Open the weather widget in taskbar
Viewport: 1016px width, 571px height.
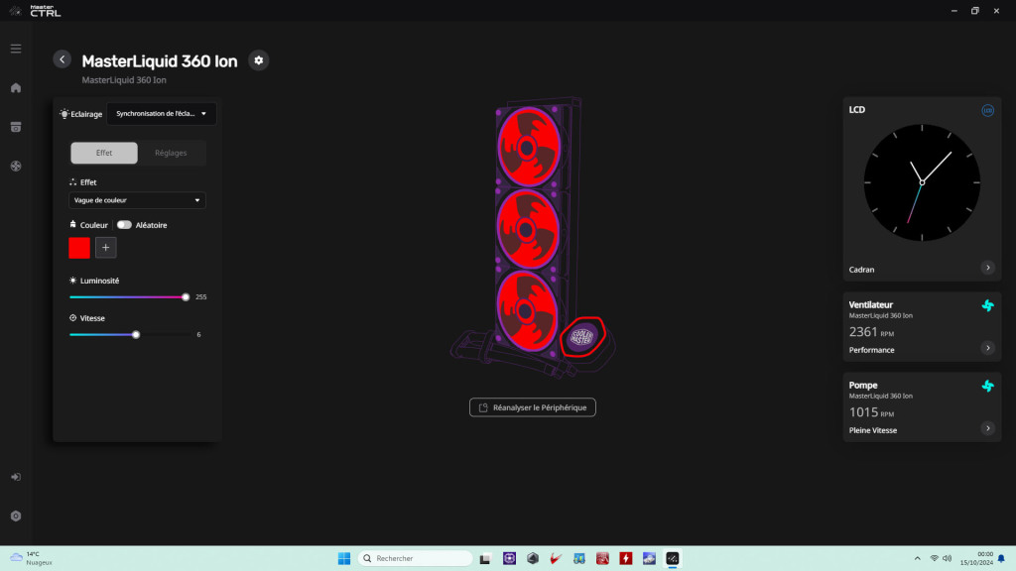tap(31, 558)
